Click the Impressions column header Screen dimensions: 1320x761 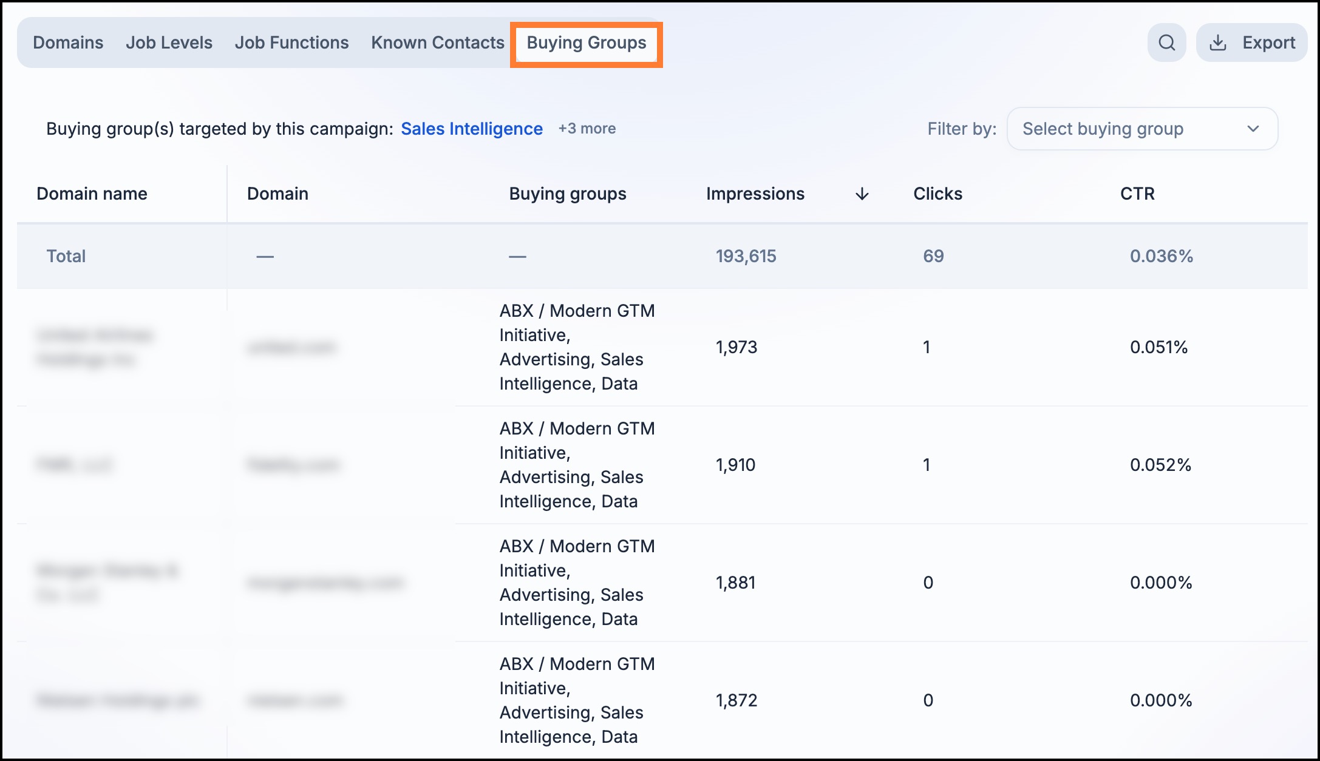755,194
